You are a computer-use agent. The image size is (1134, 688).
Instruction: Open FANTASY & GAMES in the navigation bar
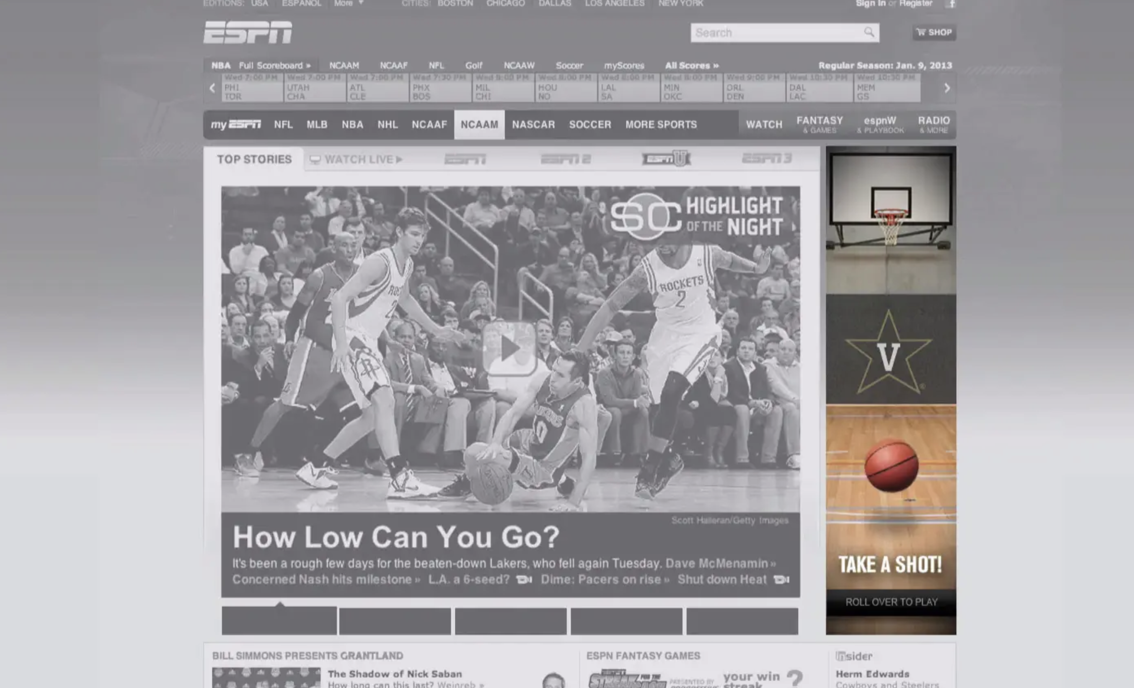(820, 125)
